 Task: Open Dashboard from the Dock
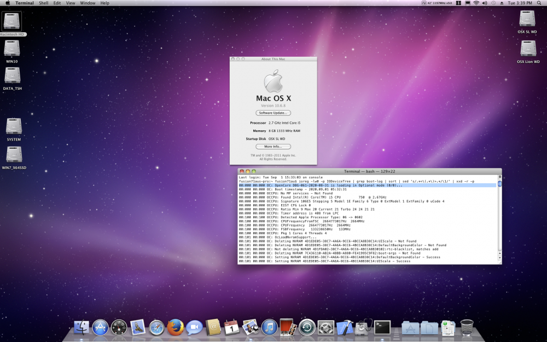(119, 328)
